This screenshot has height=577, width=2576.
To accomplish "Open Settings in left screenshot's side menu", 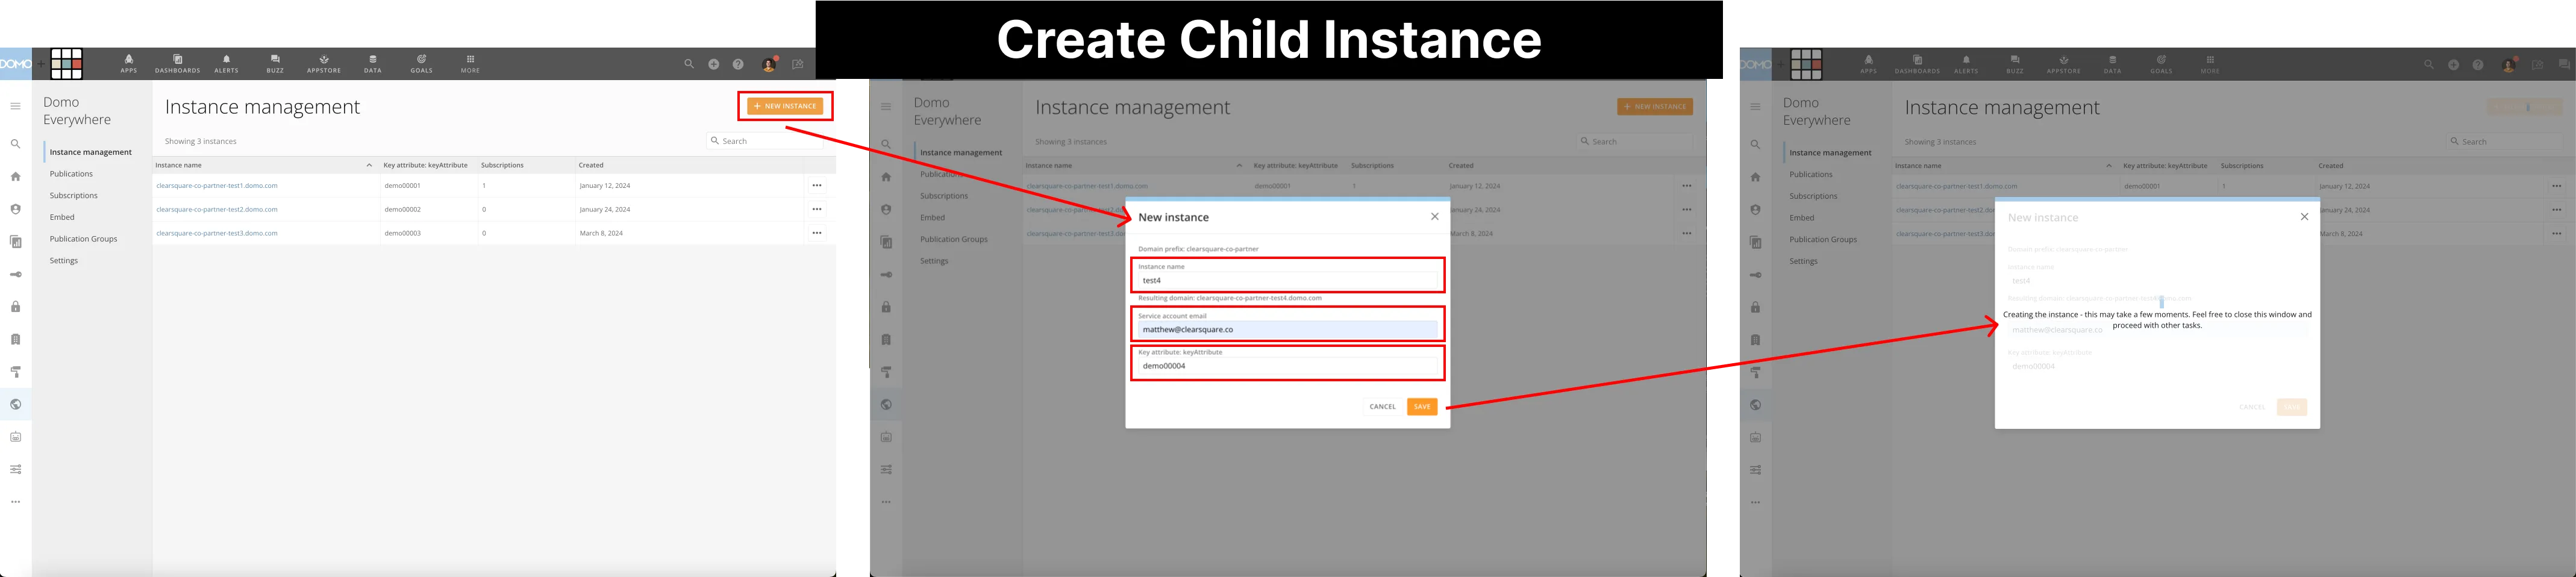I will pyautogui.click(x=64, y=261).
